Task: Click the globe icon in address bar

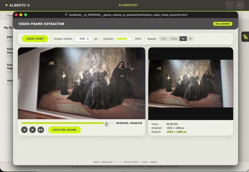Action: pyautogui.click(x=66, y=15)
